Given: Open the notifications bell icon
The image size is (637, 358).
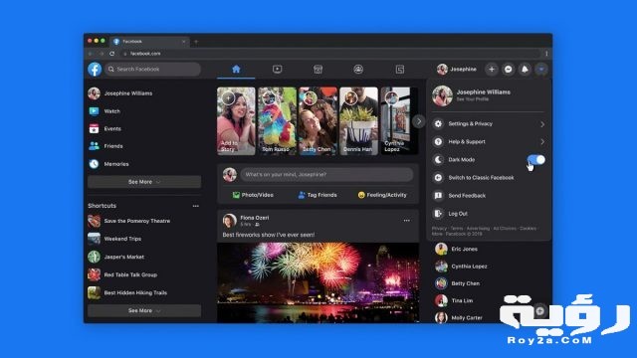Looking at the screenshot, I should point(525,70).
